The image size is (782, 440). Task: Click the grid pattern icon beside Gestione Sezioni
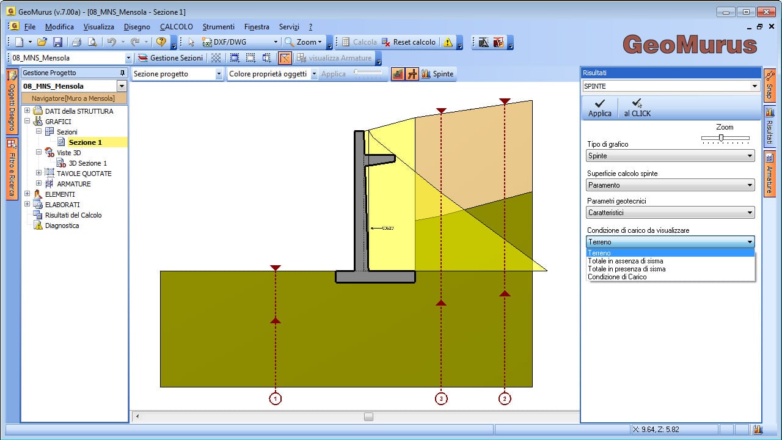click(x=216, y=58)
